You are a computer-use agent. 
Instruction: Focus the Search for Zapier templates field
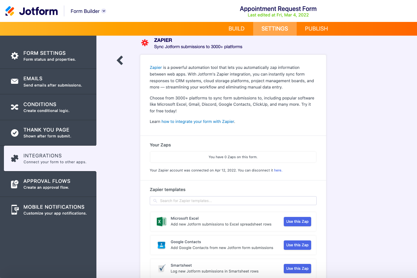pyautogui.click(x=233, y=200)
